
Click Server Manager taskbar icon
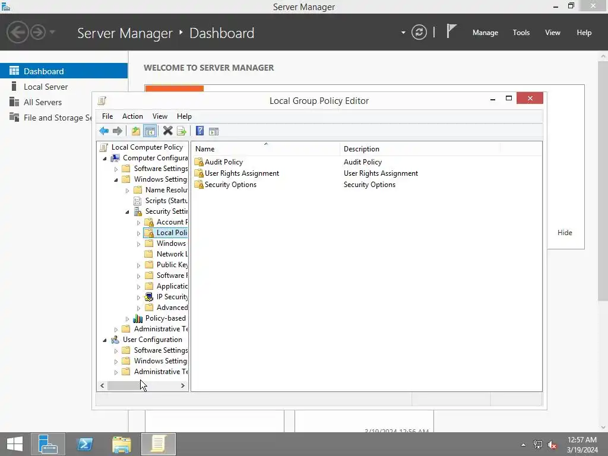pos(48,444)
